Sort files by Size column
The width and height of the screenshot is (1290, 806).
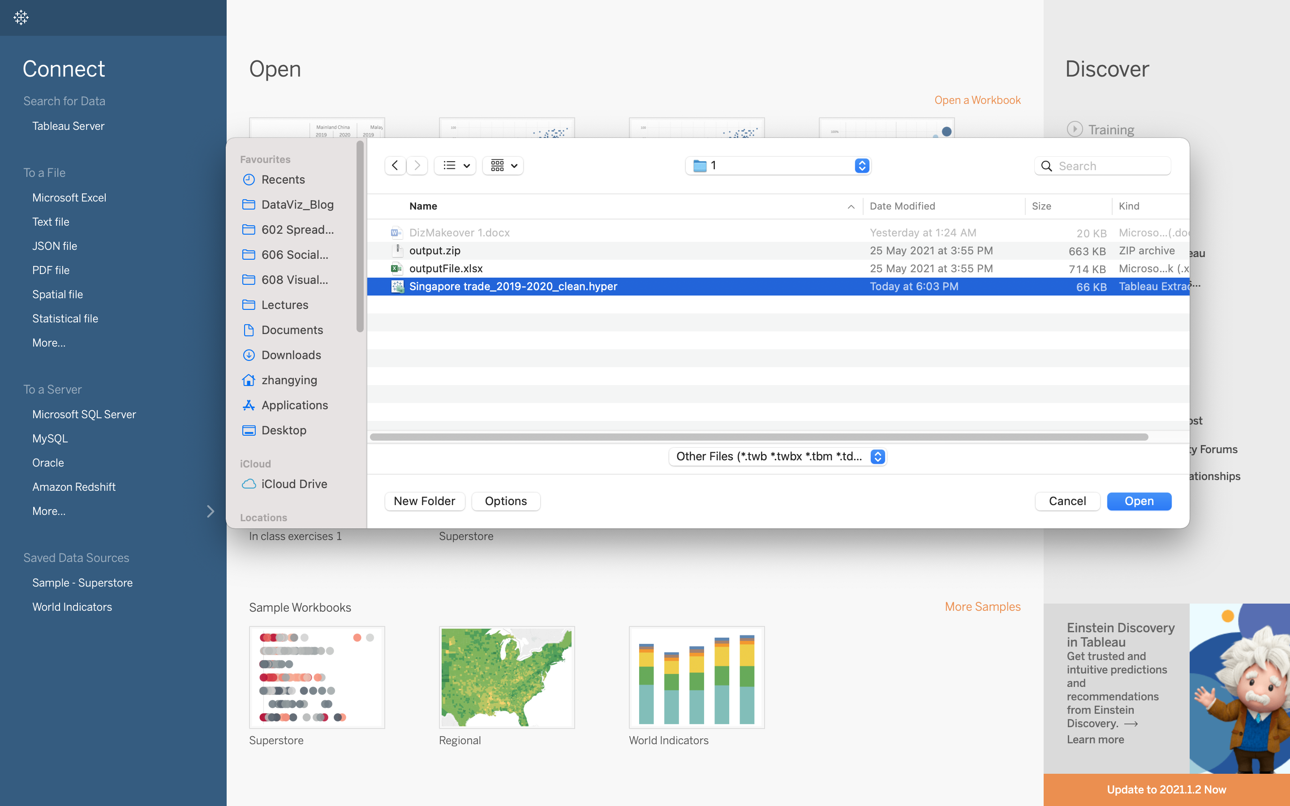tap(1041, 206)
